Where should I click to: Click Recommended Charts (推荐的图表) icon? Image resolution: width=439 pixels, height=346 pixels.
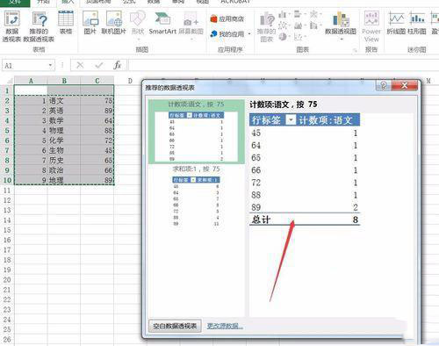pyautogui.click(x=267, y=19)
